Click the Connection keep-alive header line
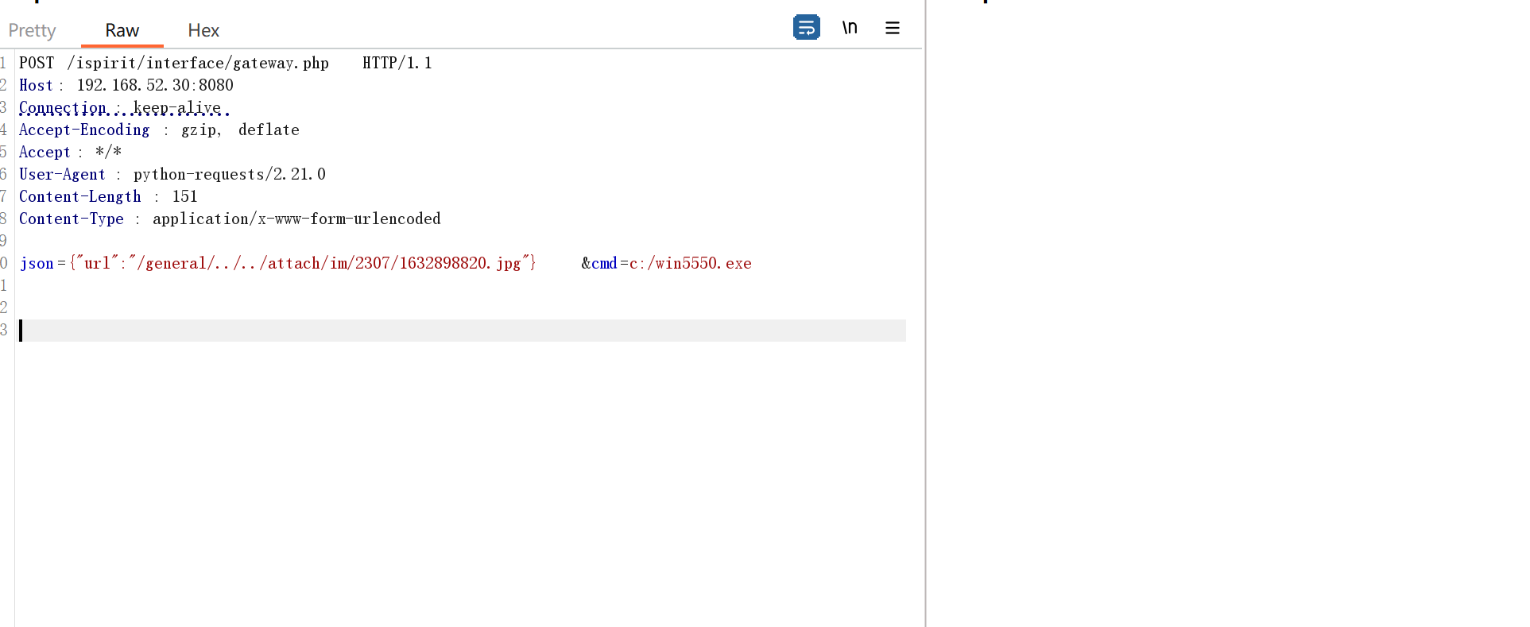 point(124,107)
